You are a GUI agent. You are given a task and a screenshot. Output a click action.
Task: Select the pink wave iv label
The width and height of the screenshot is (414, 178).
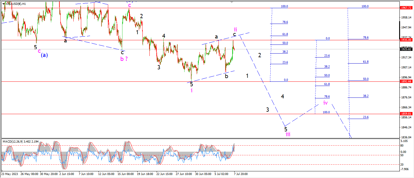(325, 103)
